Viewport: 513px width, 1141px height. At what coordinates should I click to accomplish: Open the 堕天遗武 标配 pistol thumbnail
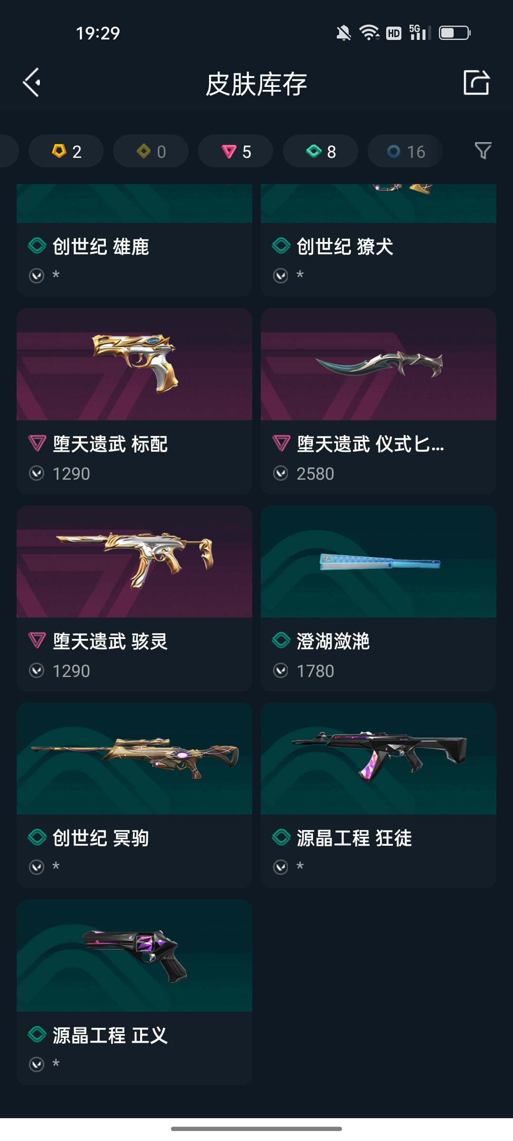[x=134, y=364]
